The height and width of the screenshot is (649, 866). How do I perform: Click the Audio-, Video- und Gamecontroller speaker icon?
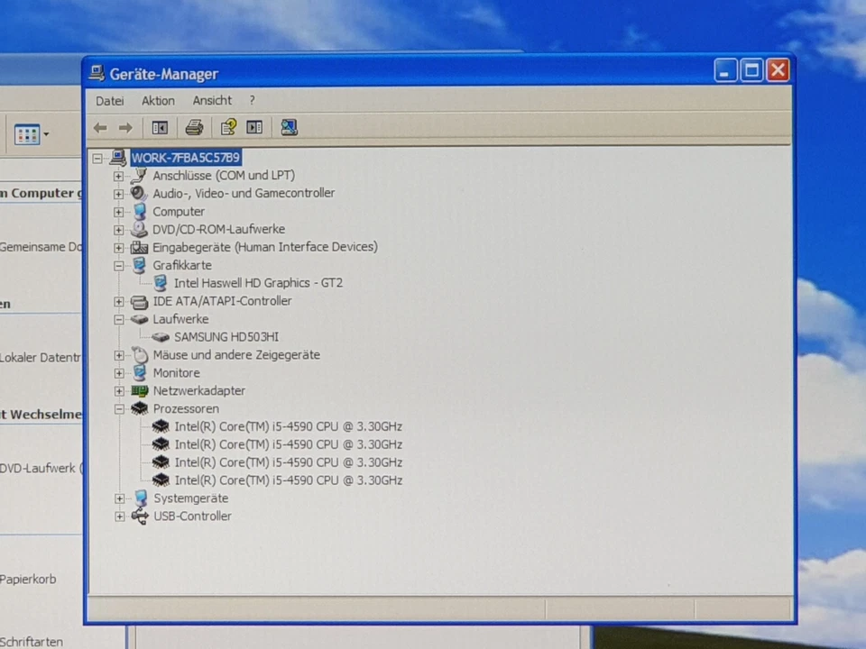tap(139, 193)
